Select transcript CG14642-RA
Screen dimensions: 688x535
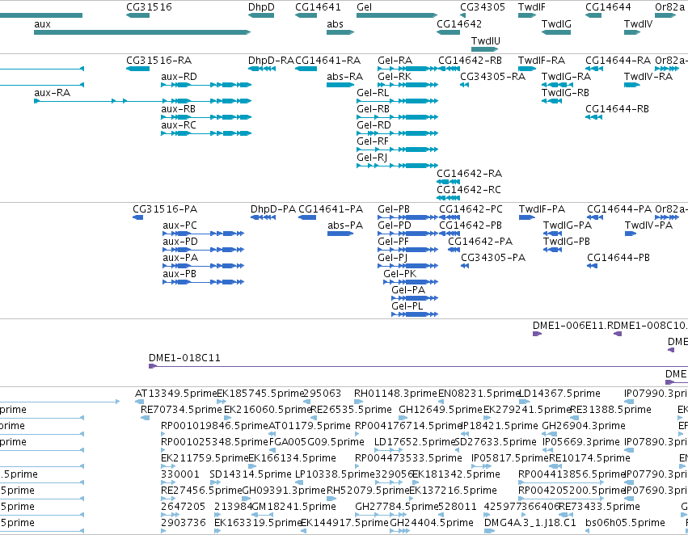[469, 174]
